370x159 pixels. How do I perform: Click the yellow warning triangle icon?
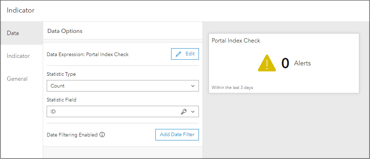[x=267, y=63]
